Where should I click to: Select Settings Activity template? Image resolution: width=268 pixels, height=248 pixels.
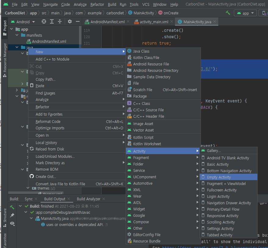(x=228, y=228)
